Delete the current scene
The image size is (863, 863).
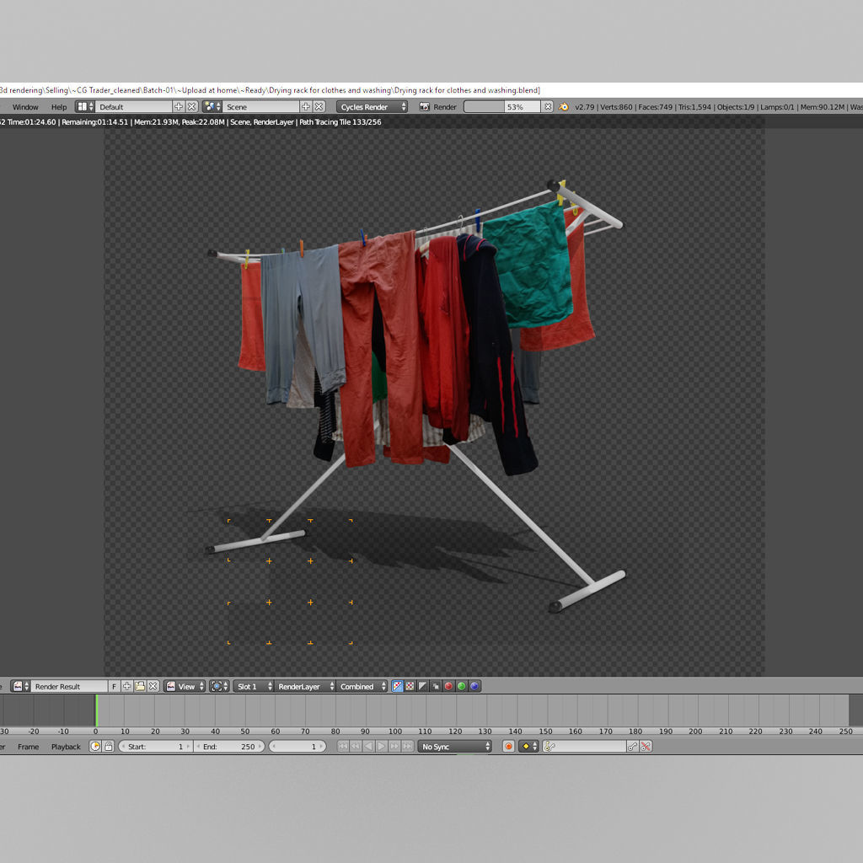[319, 107]
